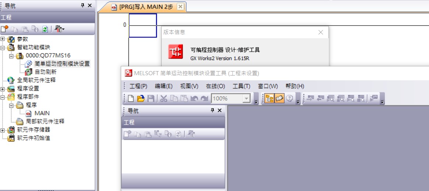
Task: Toggle the highlighted button next to navigation toggle
Action: tap(279, 98)
